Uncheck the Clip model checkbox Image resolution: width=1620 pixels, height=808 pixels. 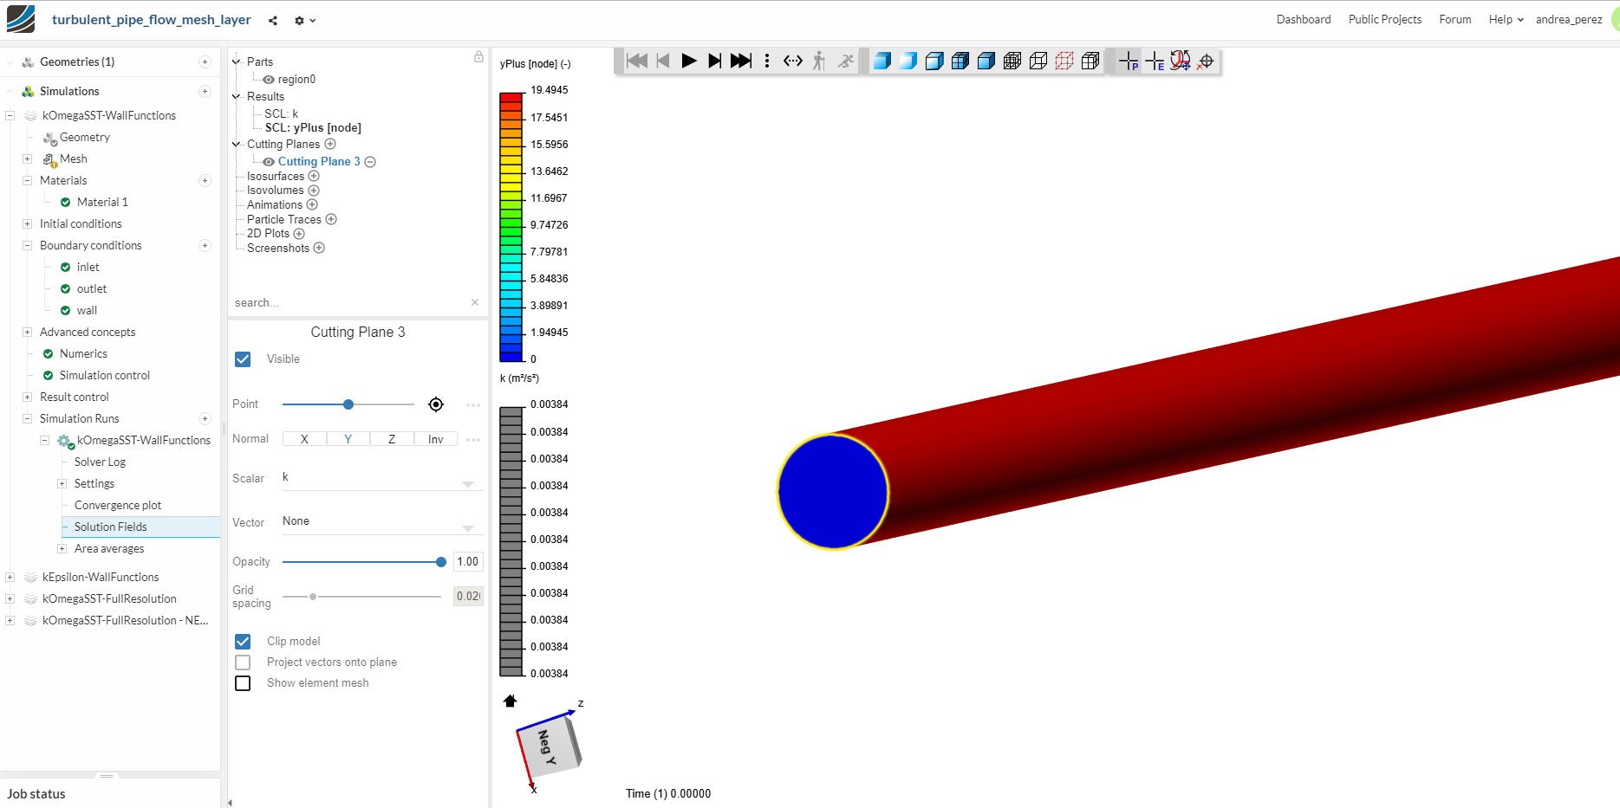tap(243, 642)
